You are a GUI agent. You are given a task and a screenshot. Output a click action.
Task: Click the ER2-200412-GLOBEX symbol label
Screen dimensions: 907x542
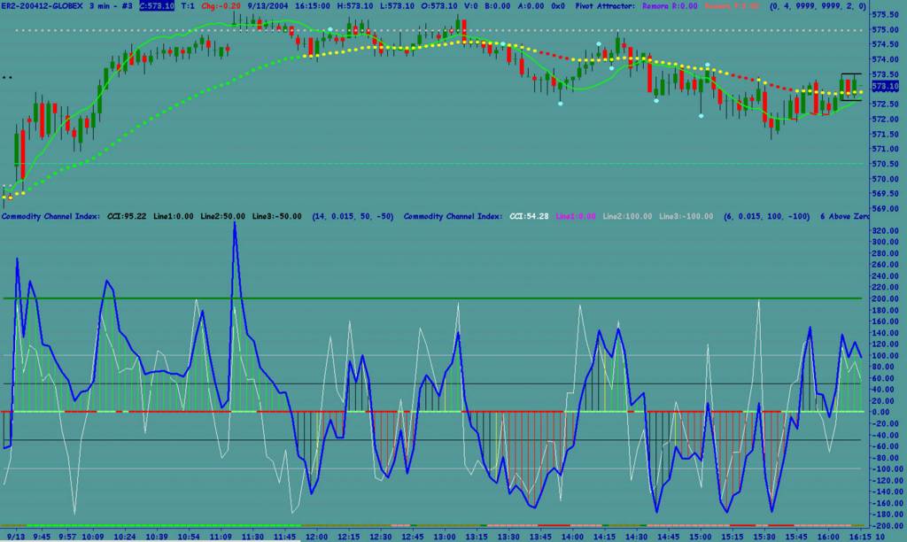[x=43, y=6]
